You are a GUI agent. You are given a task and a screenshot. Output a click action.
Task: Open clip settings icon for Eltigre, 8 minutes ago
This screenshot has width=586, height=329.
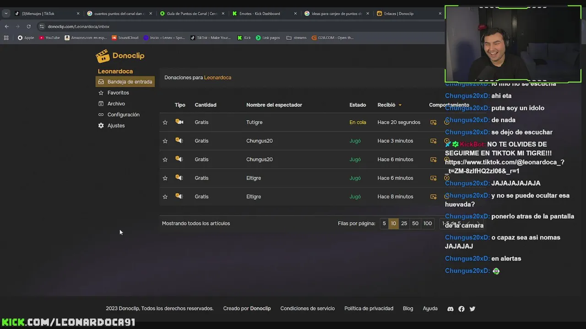pyautogui.click(x=434, y=197)
